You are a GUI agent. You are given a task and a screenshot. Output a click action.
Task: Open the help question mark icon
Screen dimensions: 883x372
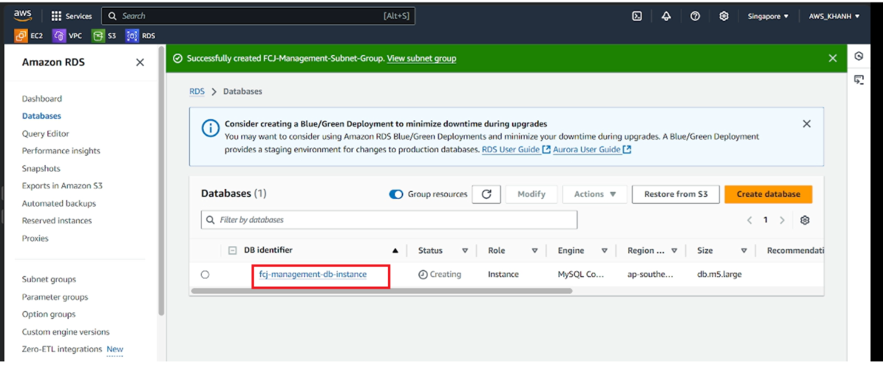tap(695, 16)
